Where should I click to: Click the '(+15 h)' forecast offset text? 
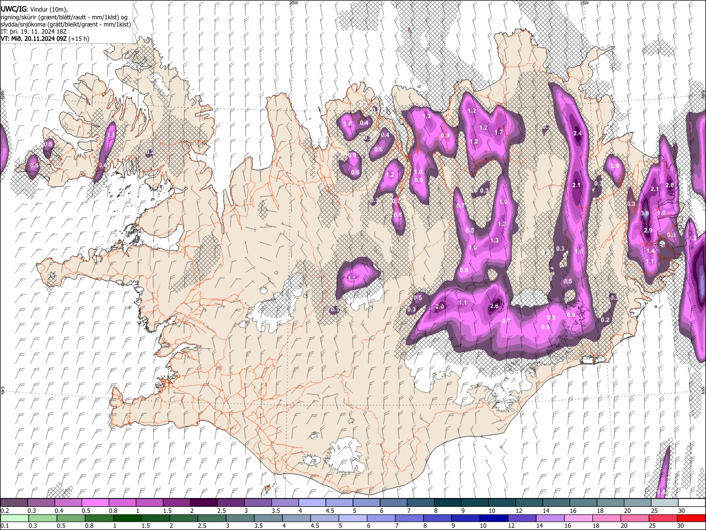pyautogui.click(x=79, y=39)
